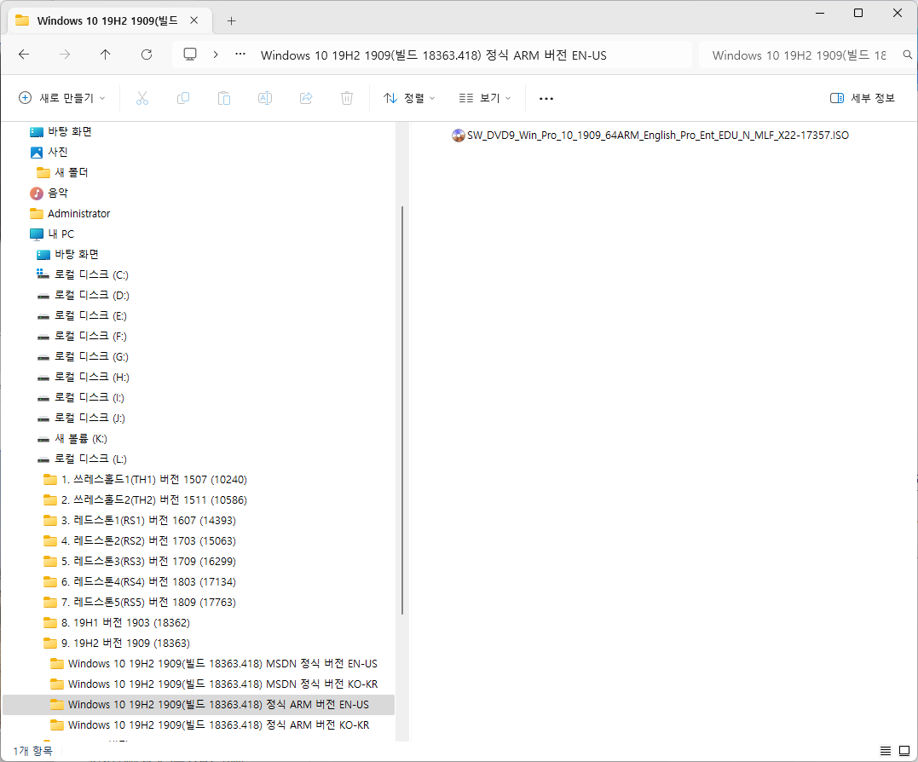Select the 정식 ARM 버전 EN-US folder
Viewport: 918px width, 762px height.
pyautogui.click(x=199, y=705)
